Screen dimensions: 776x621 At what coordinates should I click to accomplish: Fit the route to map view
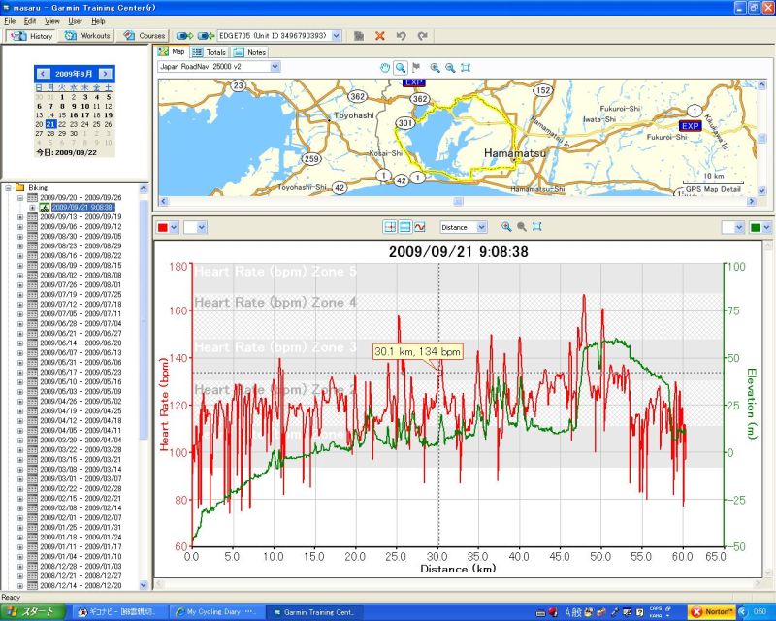(x=466, y=68)
